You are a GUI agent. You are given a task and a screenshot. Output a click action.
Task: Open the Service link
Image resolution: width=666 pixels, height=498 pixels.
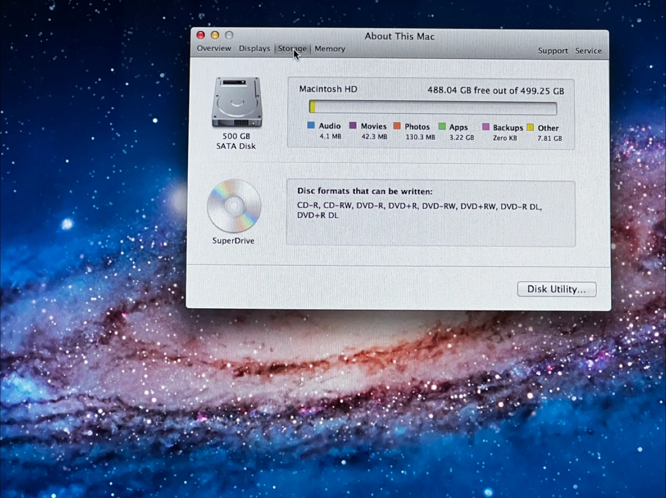[x=588, y=51]
